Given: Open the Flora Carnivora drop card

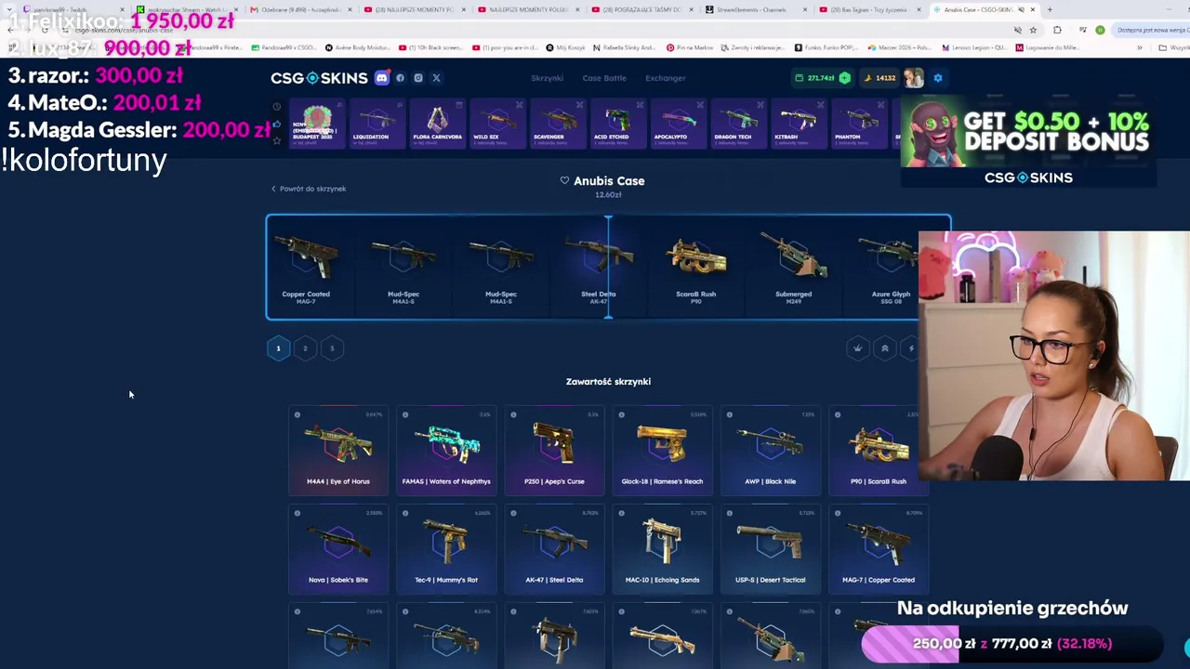Looking at the screenshot, I should tap(437, 123).
